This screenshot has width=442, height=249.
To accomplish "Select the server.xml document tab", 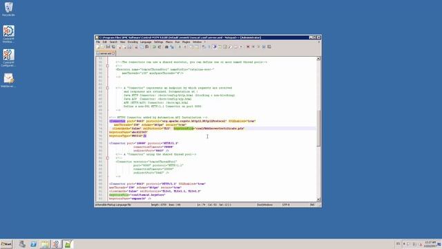I will click(106, 53).
